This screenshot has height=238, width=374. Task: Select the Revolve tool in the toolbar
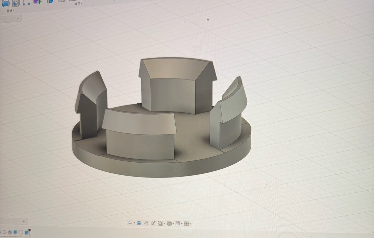(6, 3)
